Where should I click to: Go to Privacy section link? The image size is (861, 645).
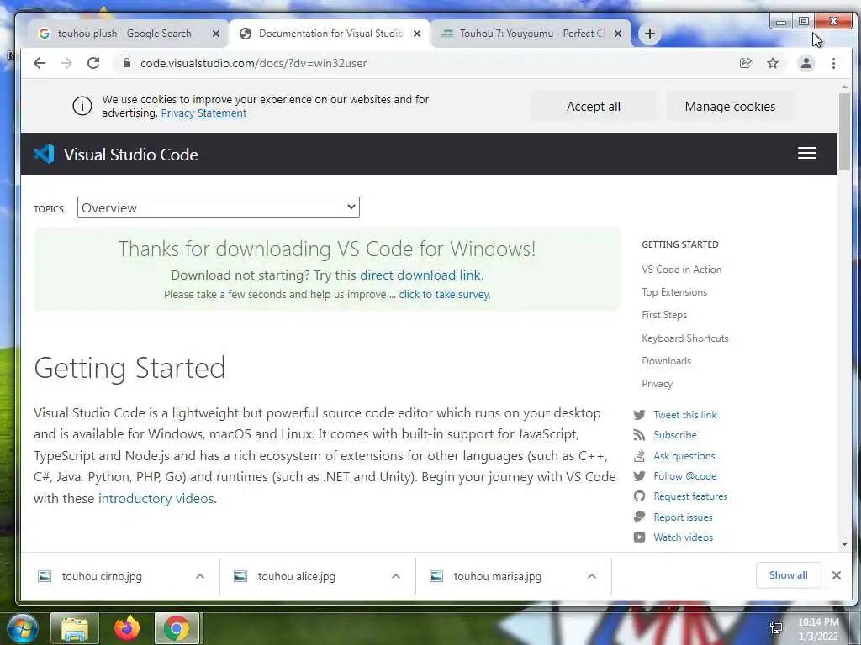coord(658,383)
